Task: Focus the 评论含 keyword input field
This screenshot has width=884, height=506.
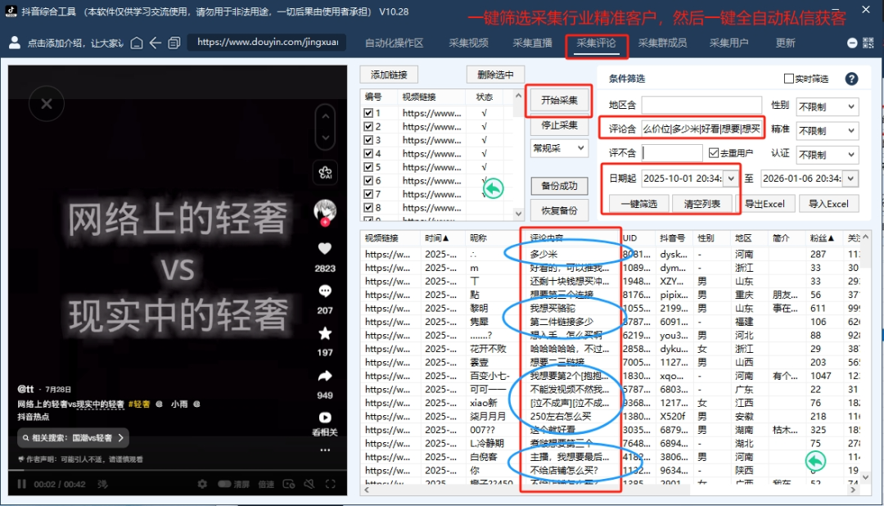Action: (701, 129)
